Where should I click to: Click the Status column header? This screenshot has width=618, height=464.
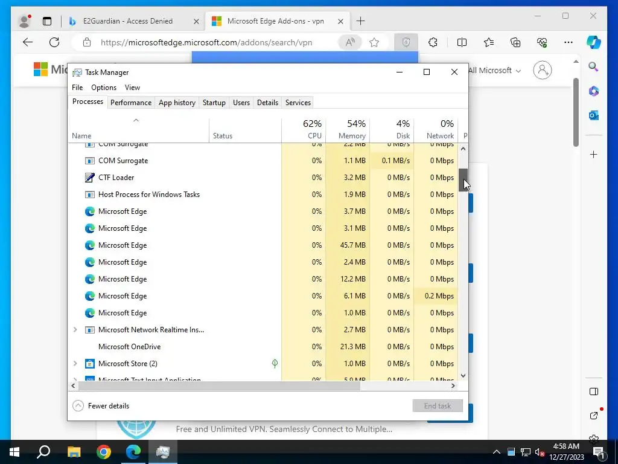(245, 130)
